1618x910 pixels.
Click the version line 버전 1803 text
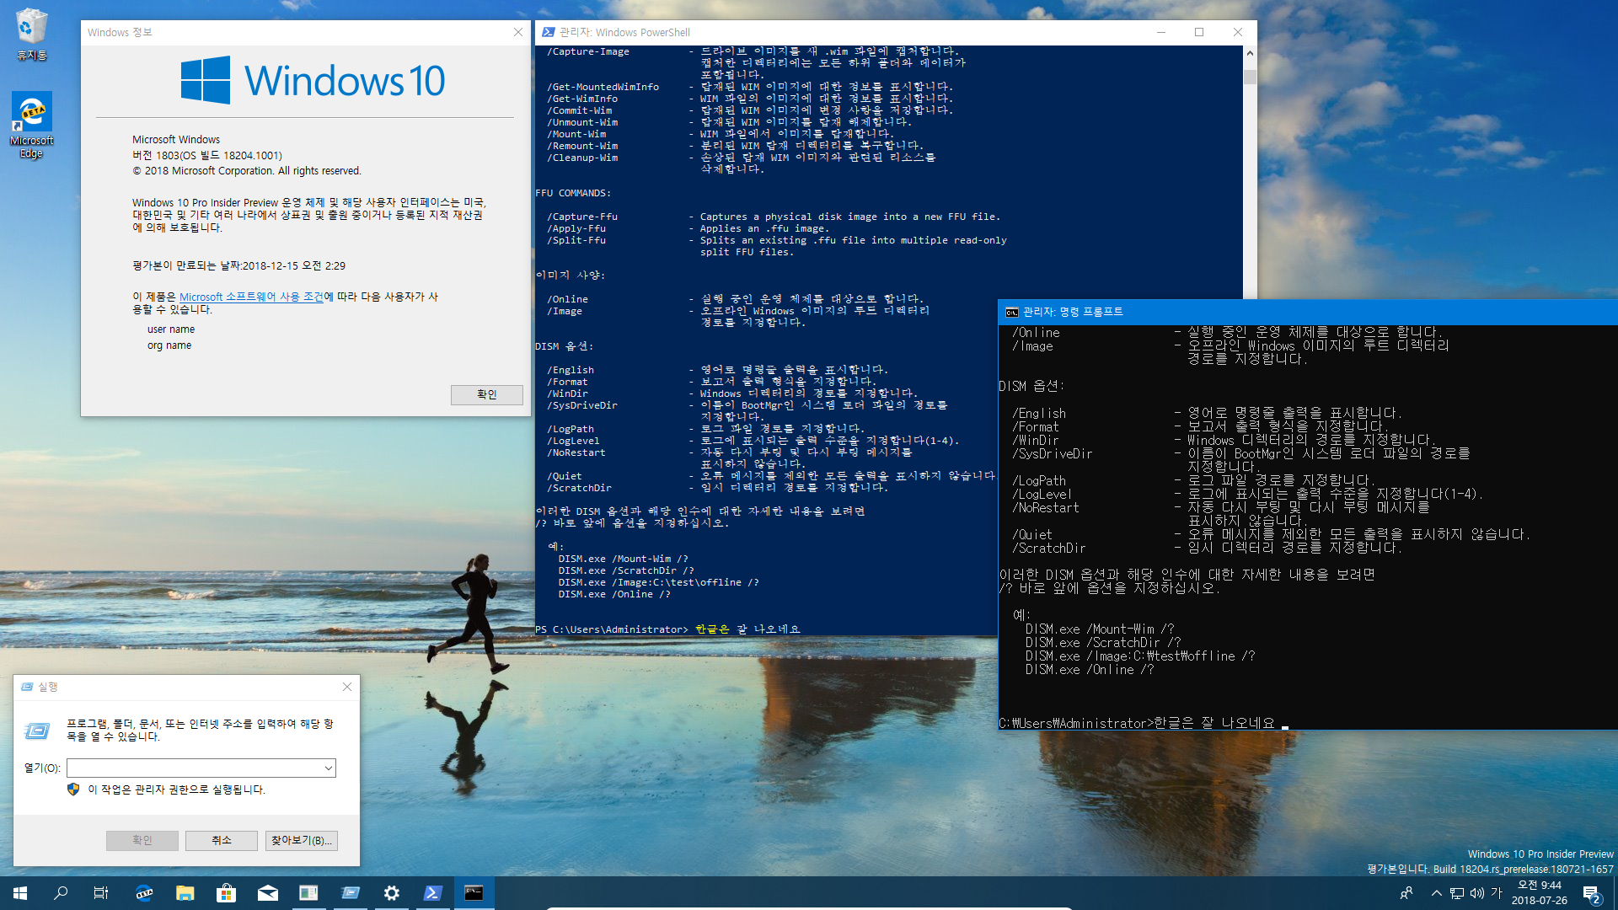coord(207,155)
